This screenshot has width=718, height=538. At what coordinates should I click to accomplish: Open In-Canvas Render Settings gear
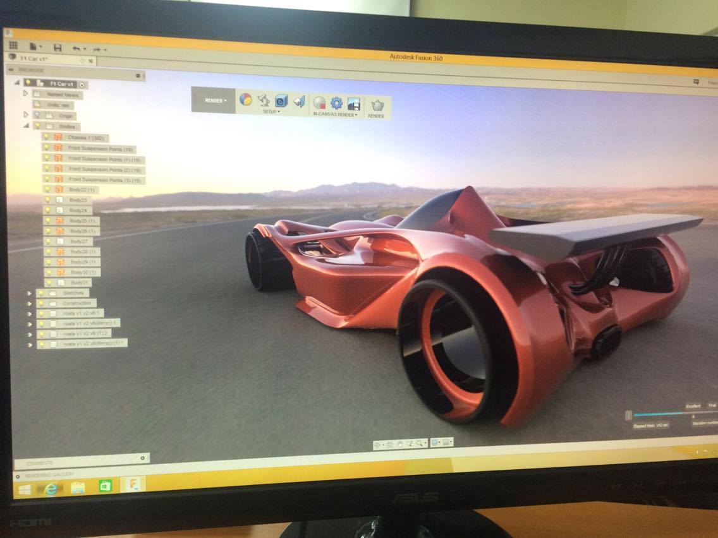click(x=336, y=103)
